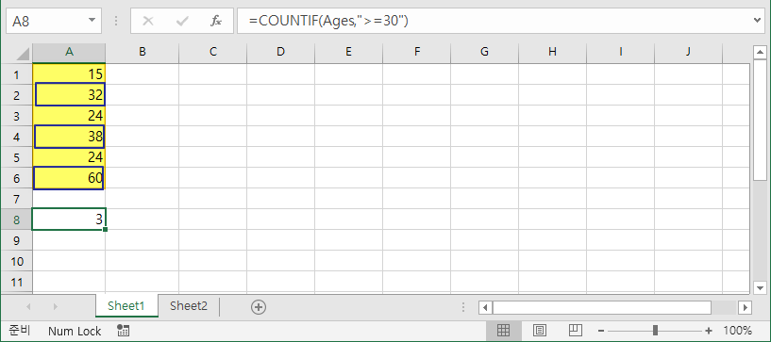Click the vertical scrollbar down arrow
The width and height of the screenshot is (771, 342).
761,288
